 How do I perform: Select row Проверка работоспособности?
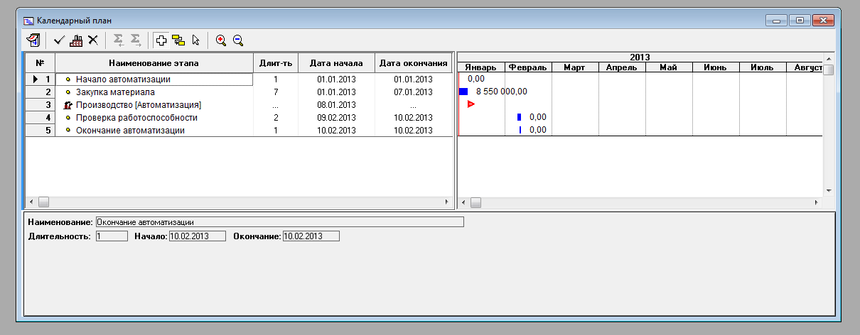[240, 118]
